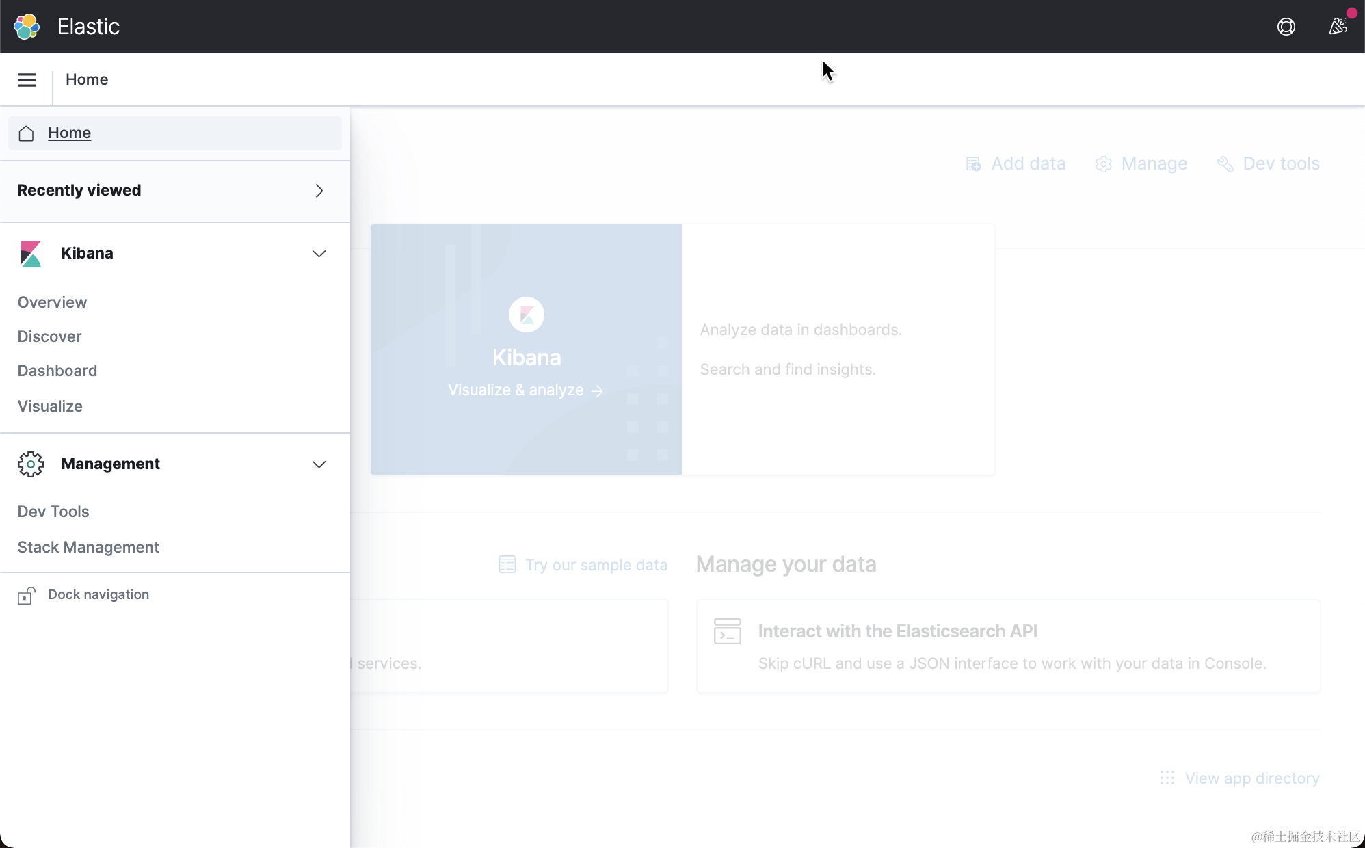The height and width of the screenshot is (848, 1365).
Task: Click the Home breadcrumb
Action: [87, 80]
